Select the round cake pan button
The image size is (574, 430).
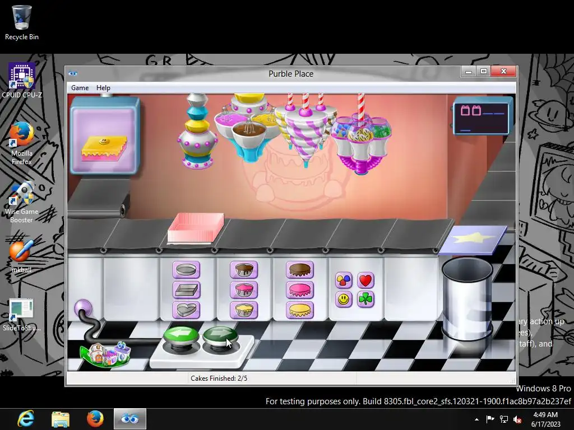(x=186, y=270)
